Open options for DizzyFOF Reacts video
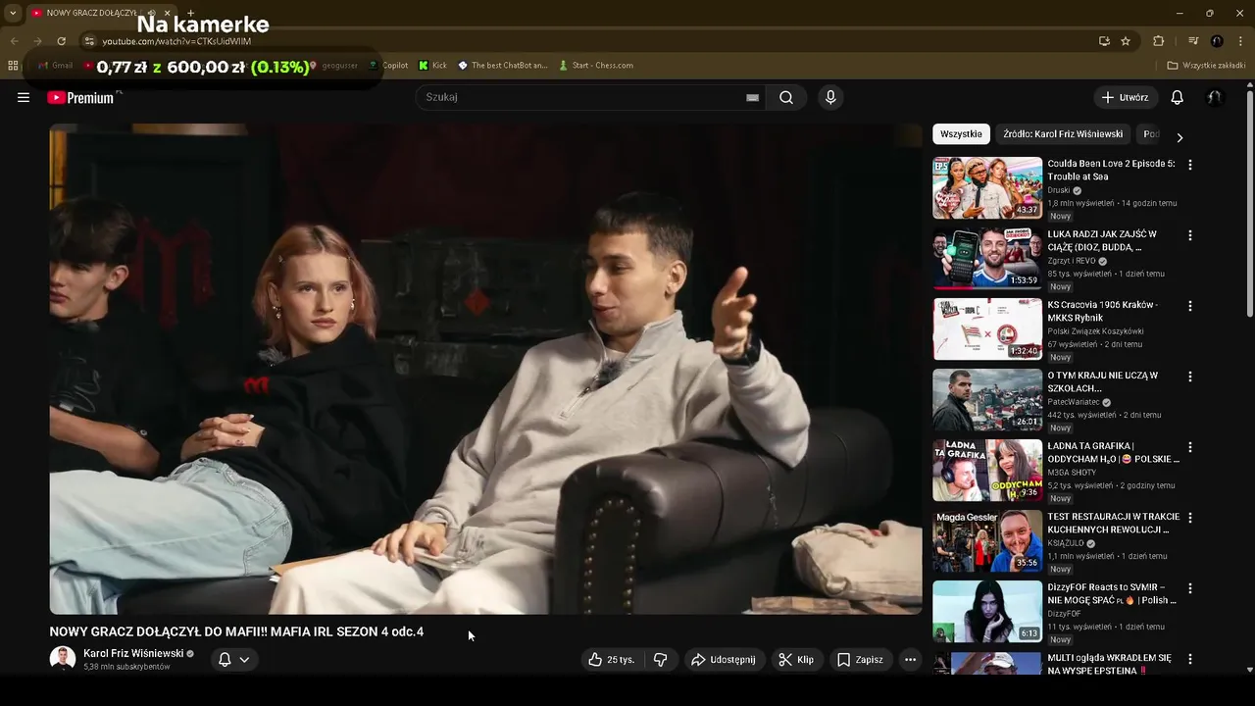The image size is (1255, 706). click(x=1190, y=588)
